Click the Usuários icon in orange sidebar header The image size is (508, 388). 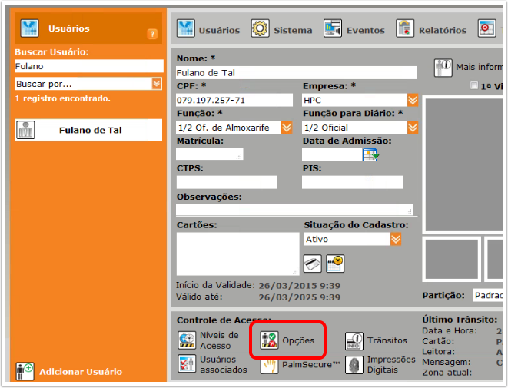tap(29, 28)
